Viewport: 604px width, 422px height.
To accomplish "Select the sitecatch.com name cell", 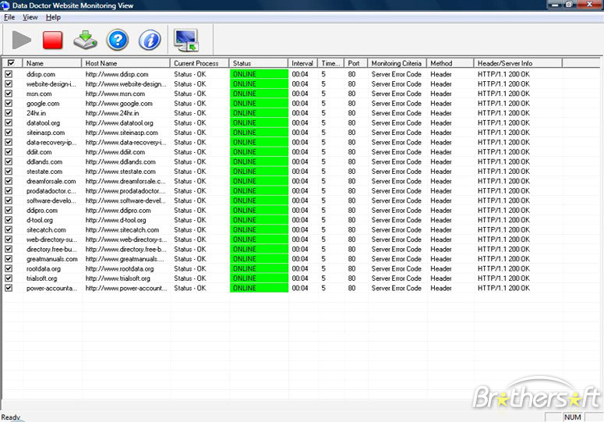I will coord(46,229).
